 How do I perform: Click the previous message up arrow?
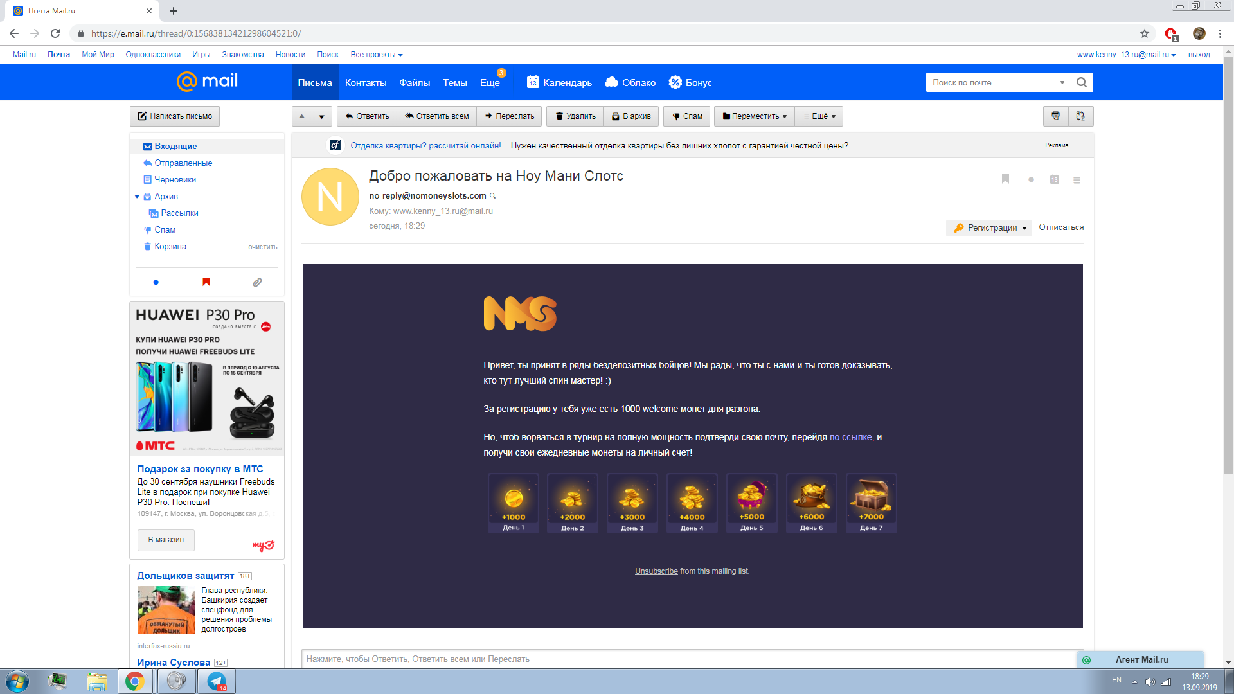pyautogui.click(x=301, y=116)
